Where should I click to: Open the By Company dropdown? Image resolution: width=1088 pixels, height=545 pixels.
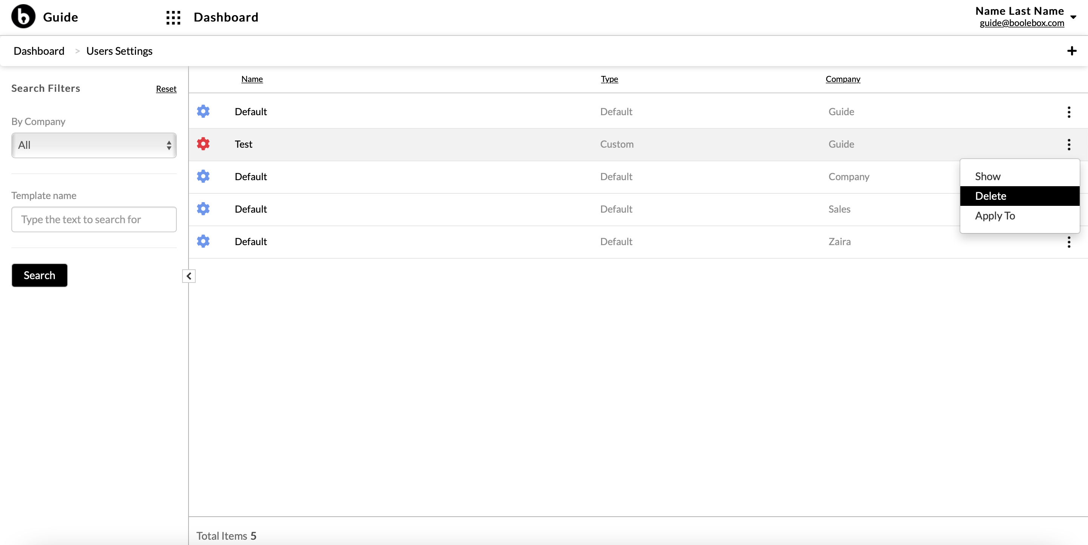[94, 145]
